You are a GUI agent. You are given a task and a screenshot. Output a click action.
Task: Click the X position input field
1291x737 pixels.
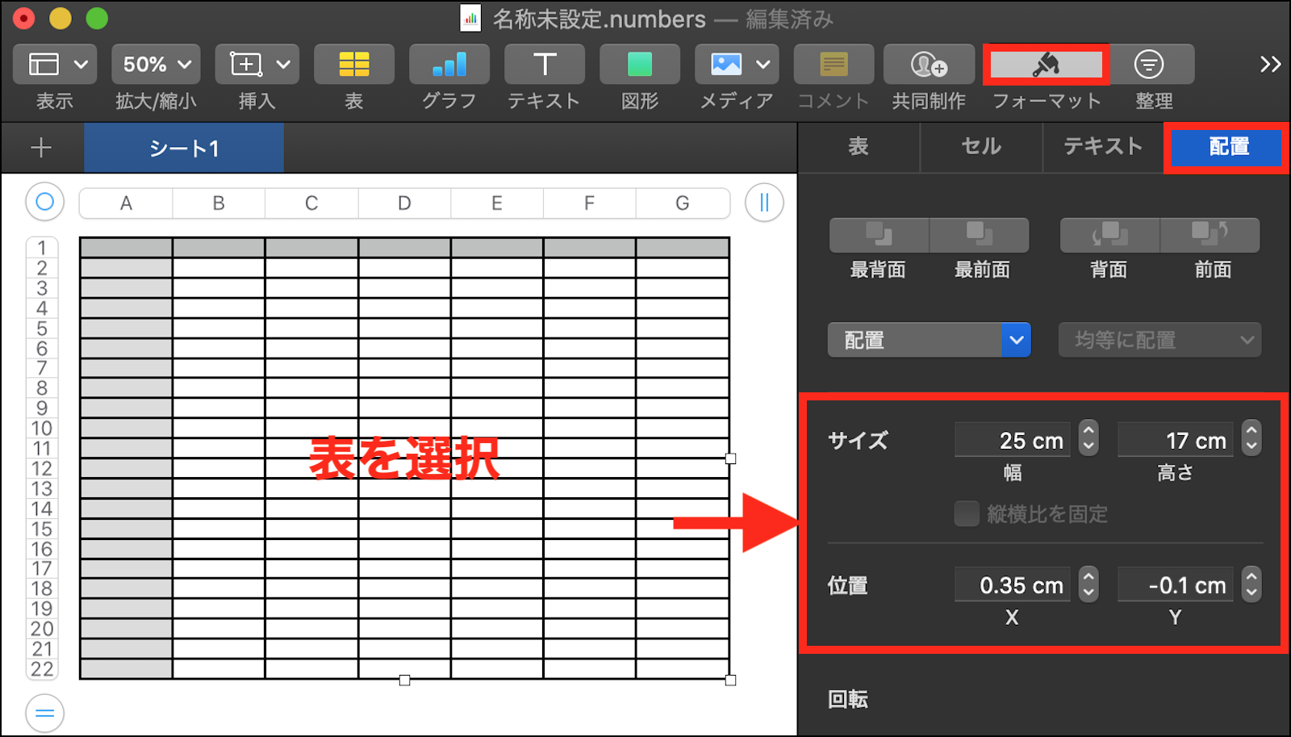1013,585
